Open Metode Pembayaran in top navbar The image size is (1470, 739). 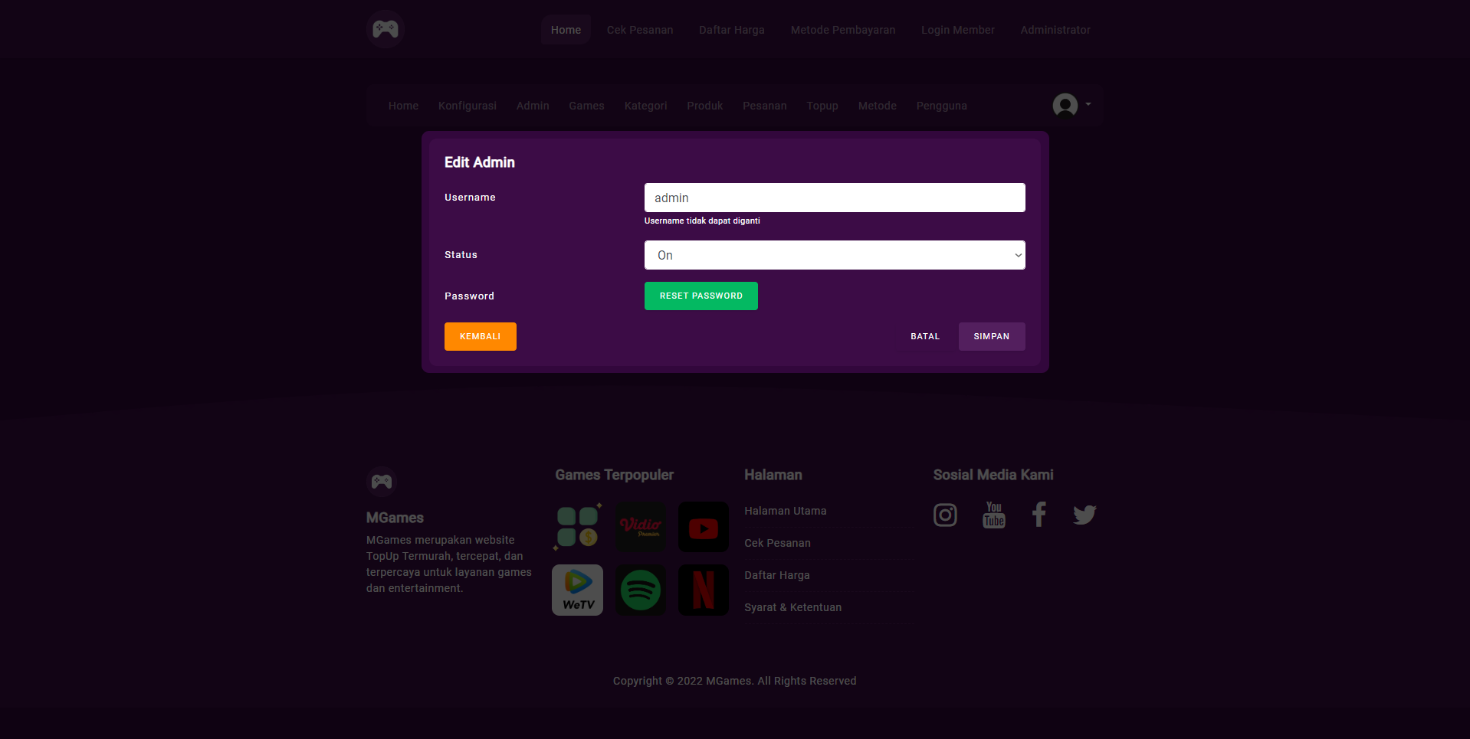click(x=843, y=30)
